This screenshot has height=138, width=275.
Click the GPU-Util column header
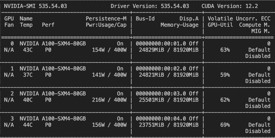tap(220, 25)
